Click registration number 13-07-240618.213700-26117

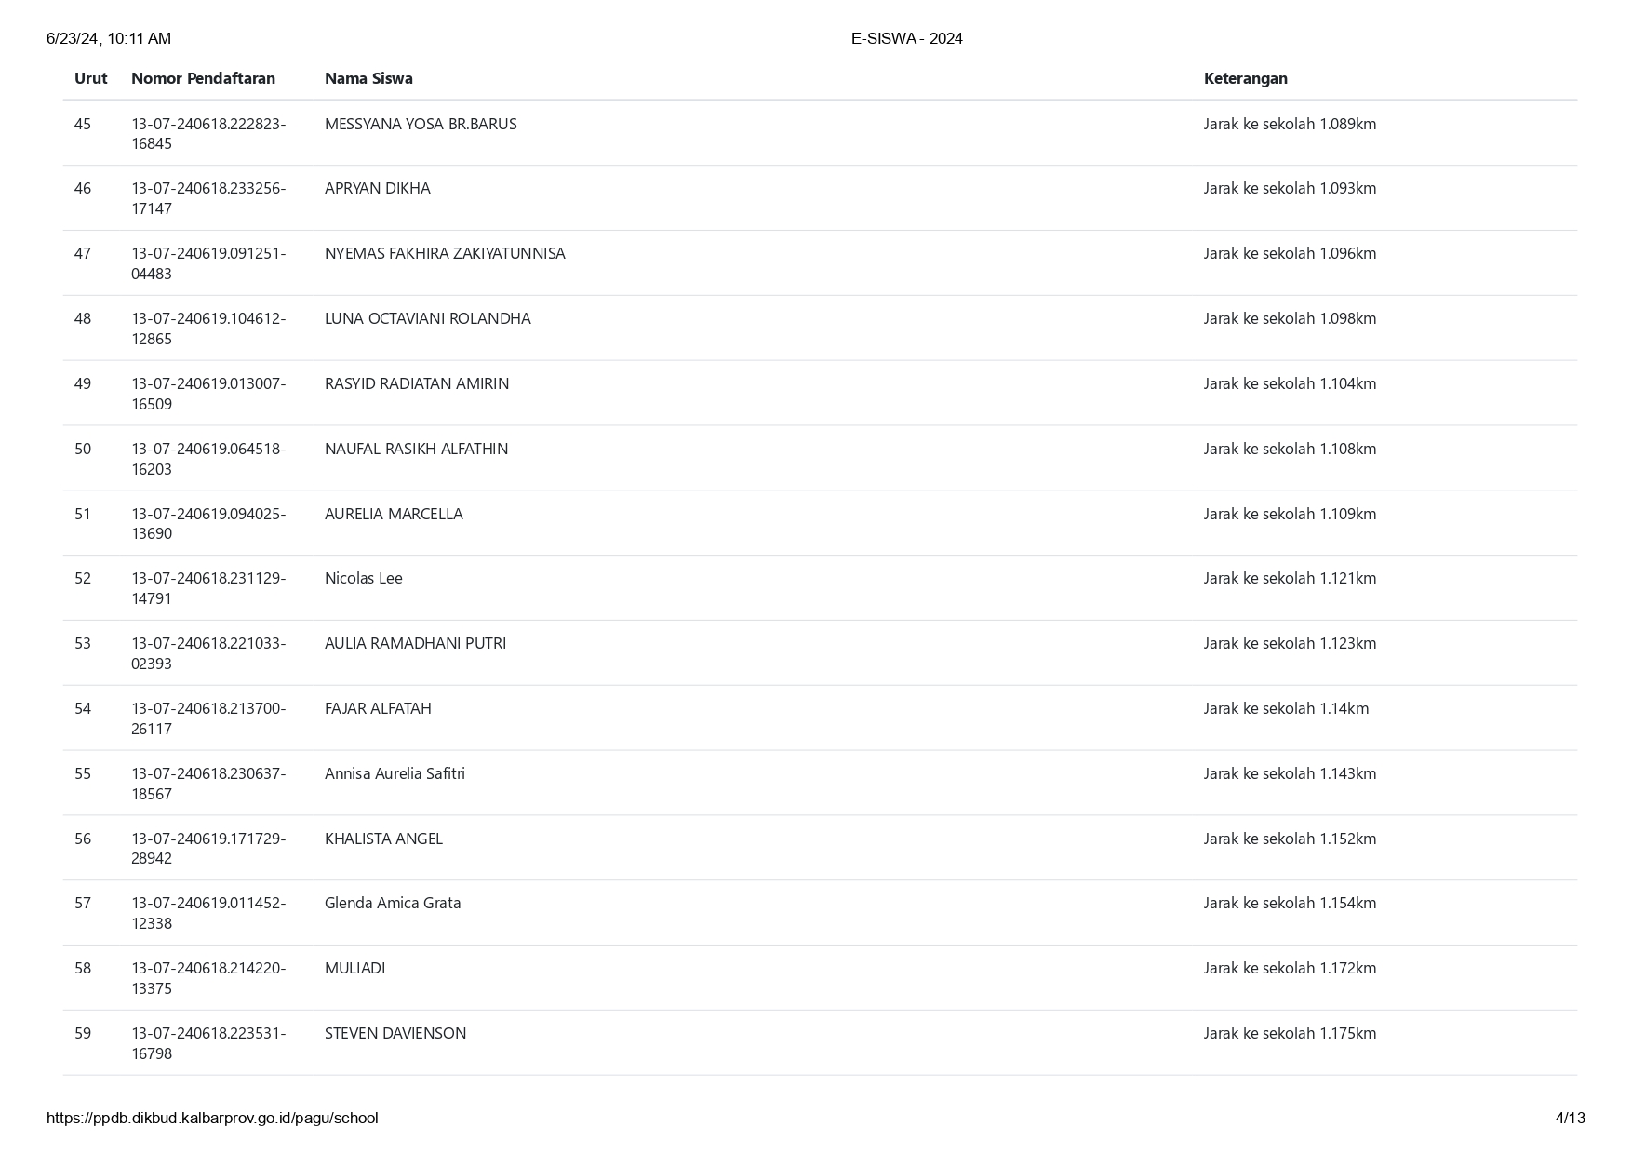click(x=208, y=718)
